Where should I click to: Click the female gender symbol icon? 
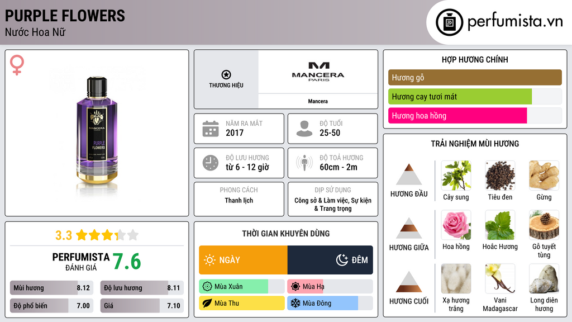point(17,65)
